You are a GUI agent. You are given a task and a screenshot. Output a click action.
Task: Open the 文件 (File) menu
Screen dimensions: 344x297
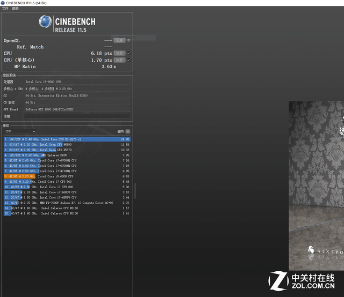pos(5,9)
